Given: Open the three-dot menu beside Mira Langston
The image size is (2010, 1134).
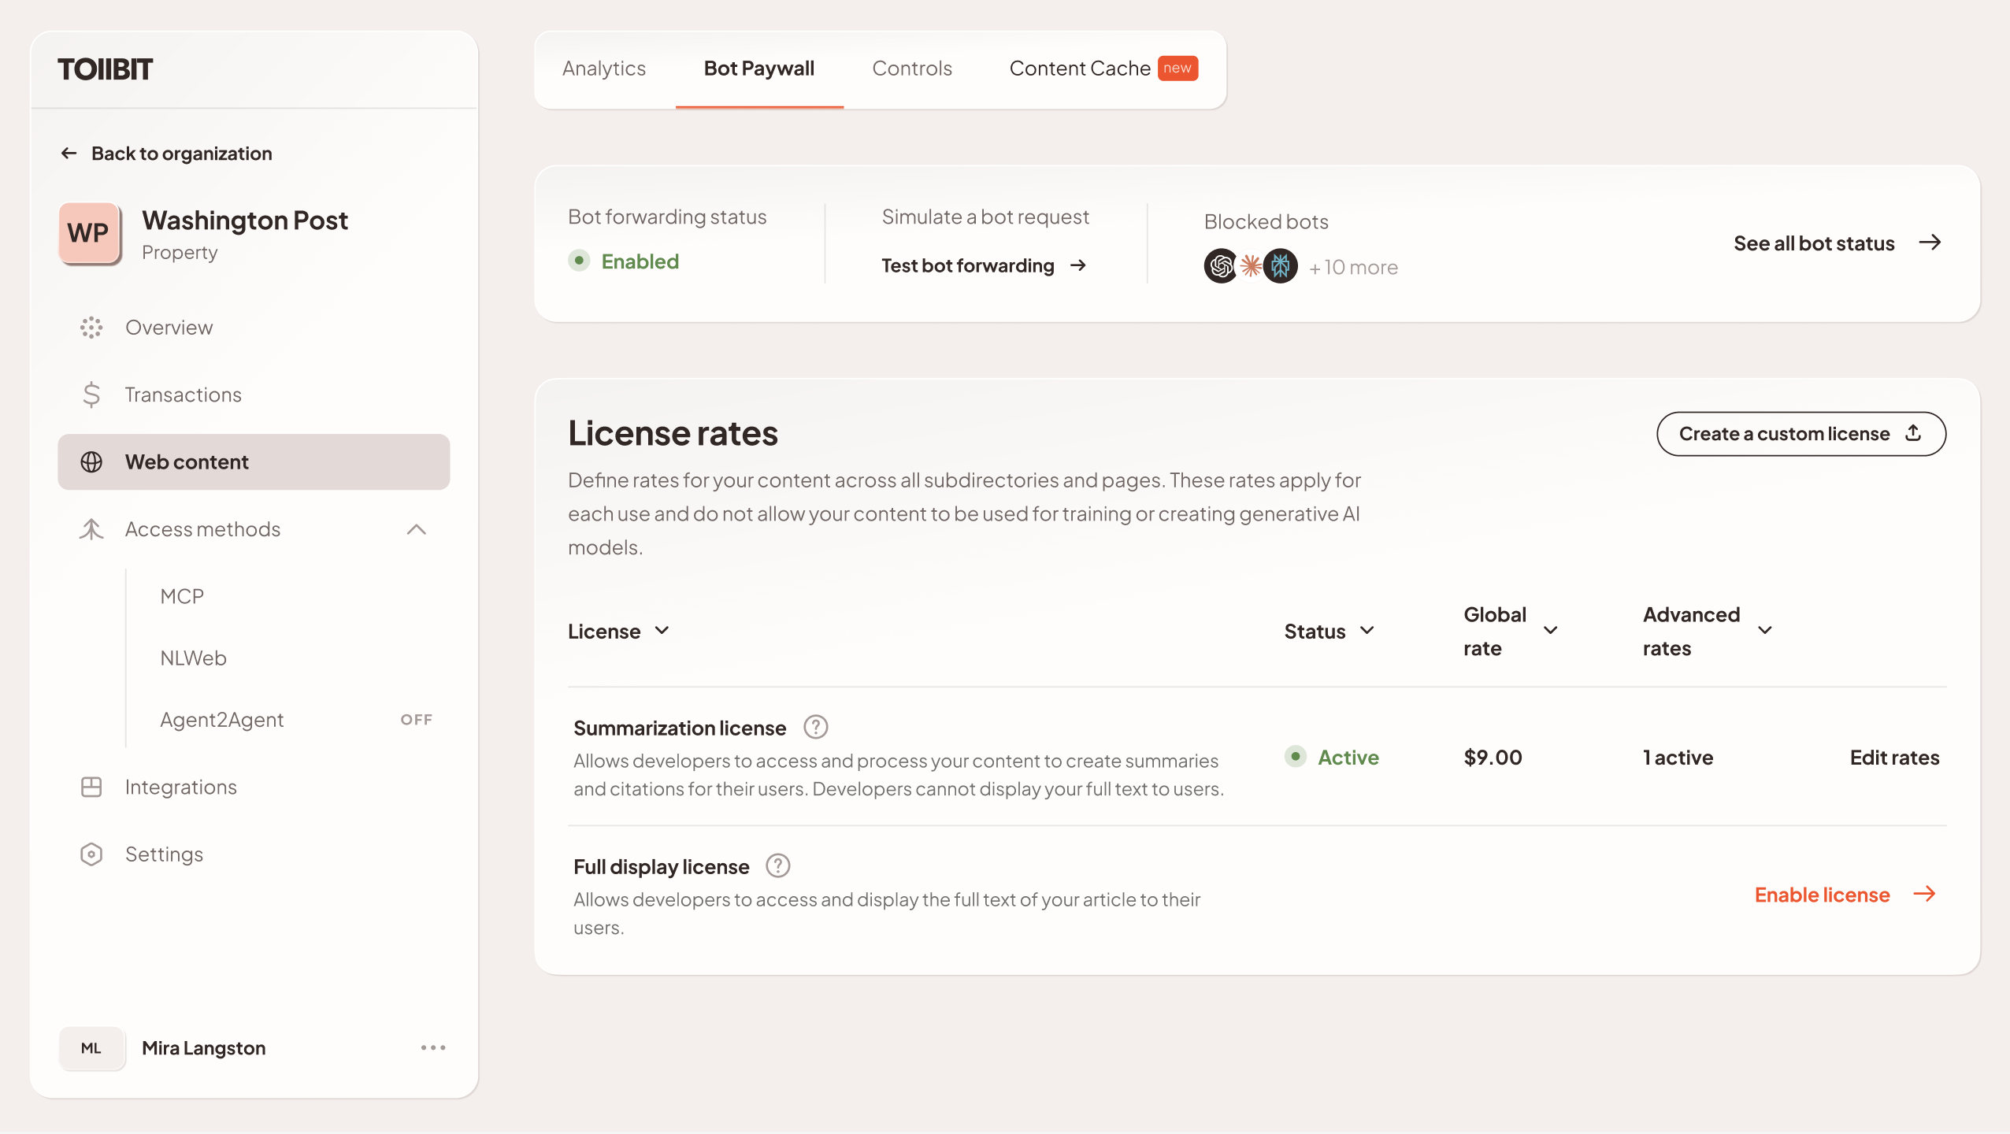Looking at the screenshot, I should click(x=432, y=1047).
